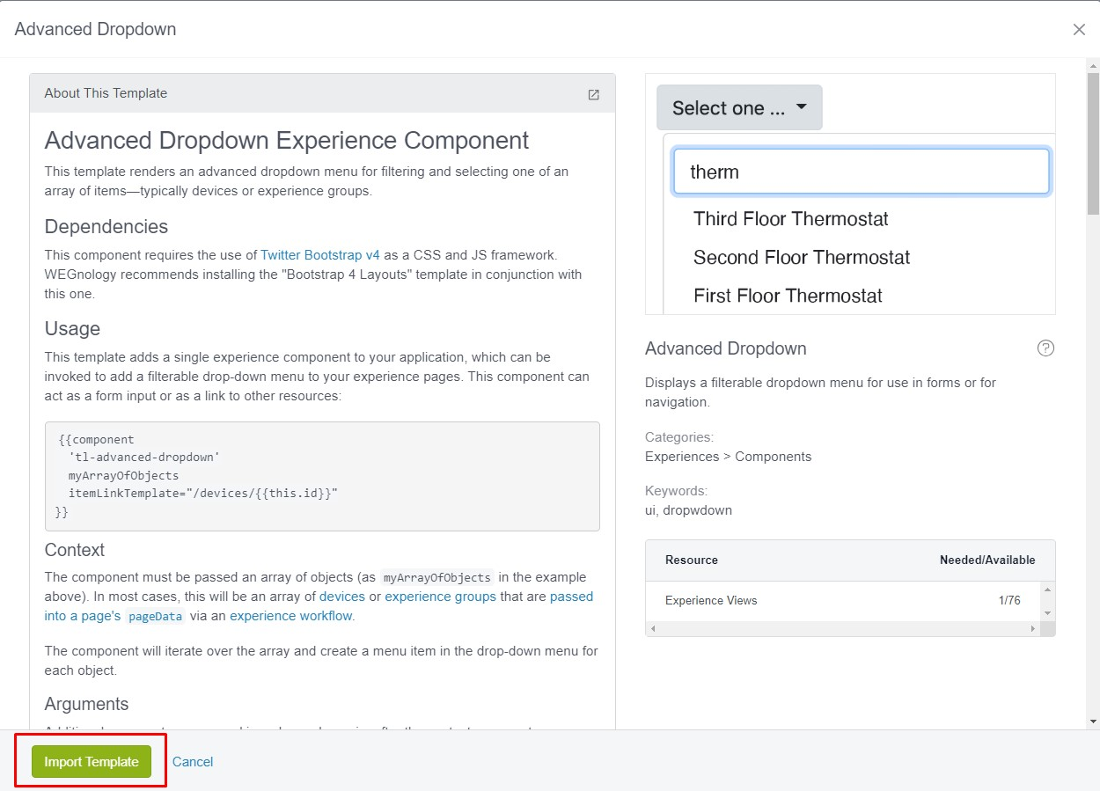Pick First Floor Thermostat item
This screenshot has height=791, width=1100.
pyautogui.click(x=788, y=297)
